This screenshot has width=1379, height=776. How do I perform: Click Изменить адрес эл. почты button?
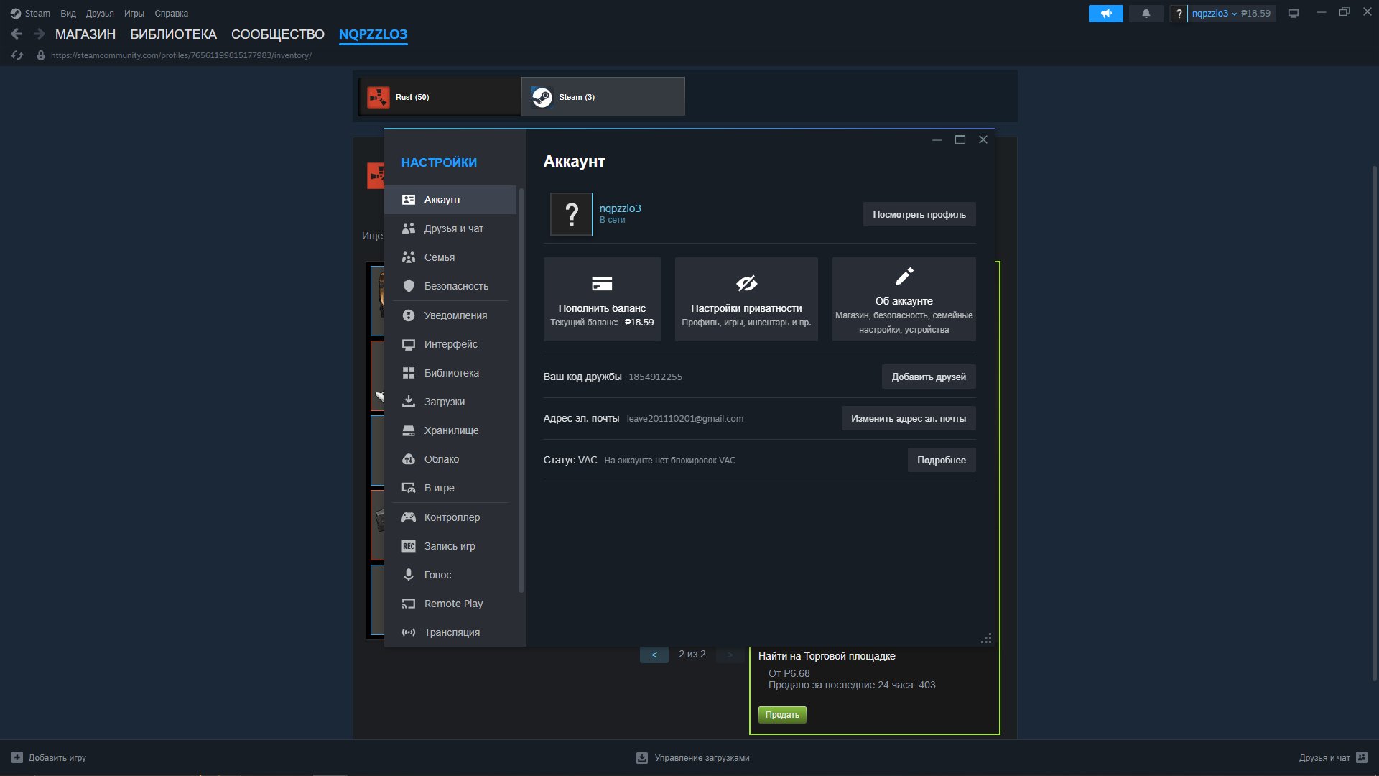tap(909, 418)
